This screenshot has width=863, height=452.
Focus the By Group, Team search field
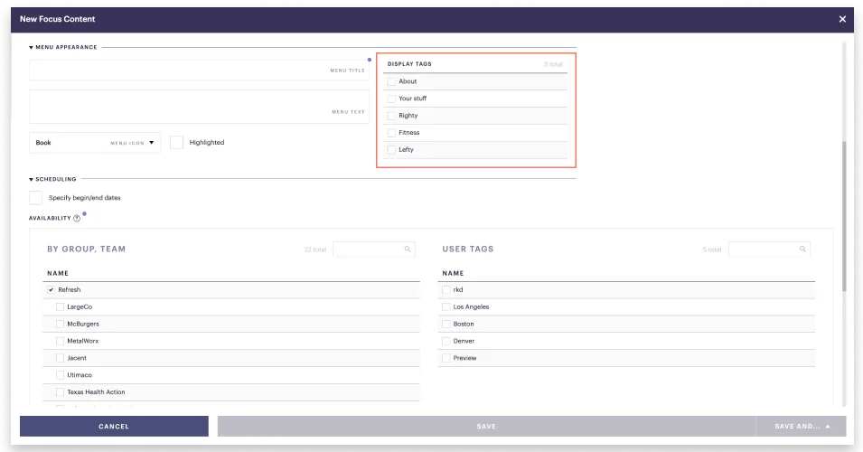pos(374,249)
